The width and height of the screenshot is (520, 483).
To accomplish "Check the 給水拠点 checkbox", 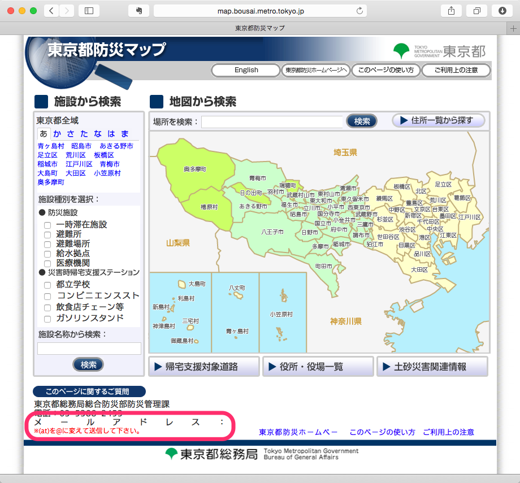I will (x=47, y=254).
